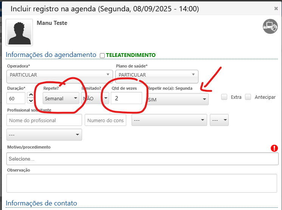The height and width of the screenshot is (210, 282).
Task: Click the teleatendimento devices icon
Action: coord(270,26)
